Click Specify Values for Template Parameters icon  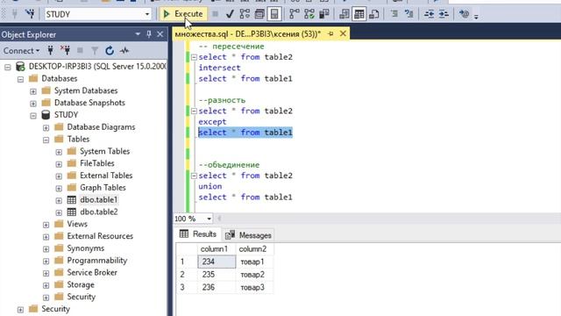464,14
